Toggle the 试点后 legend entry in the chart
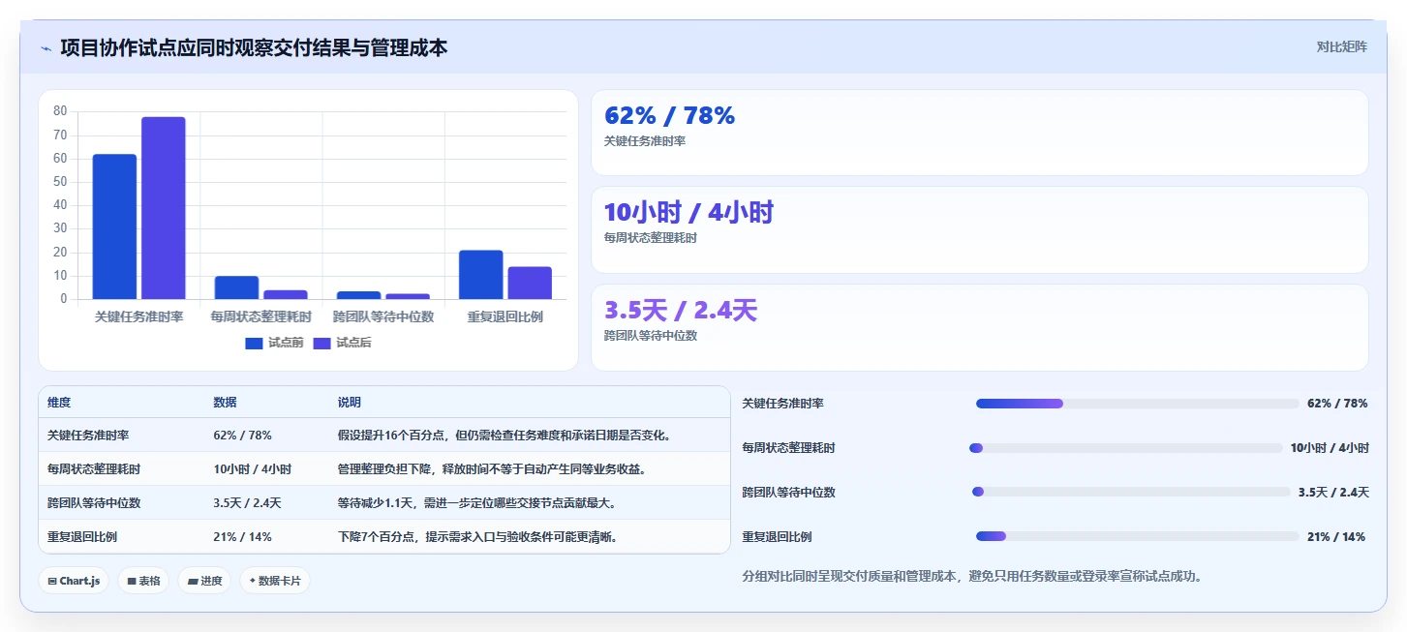Screen dimensions: 1407x632 click(x=342, y=343)
